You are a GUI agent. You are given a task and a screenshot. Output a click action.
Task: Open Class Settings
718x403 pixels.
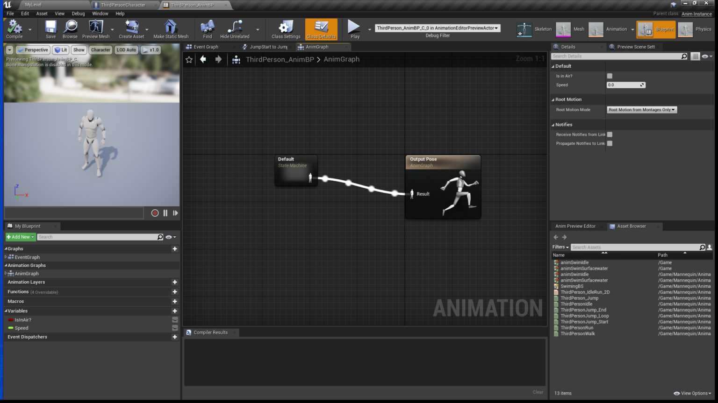point(285,29)
